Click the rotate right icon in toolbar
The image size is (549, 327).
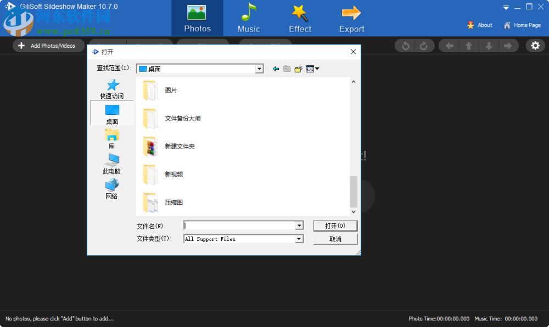point(423,46)
